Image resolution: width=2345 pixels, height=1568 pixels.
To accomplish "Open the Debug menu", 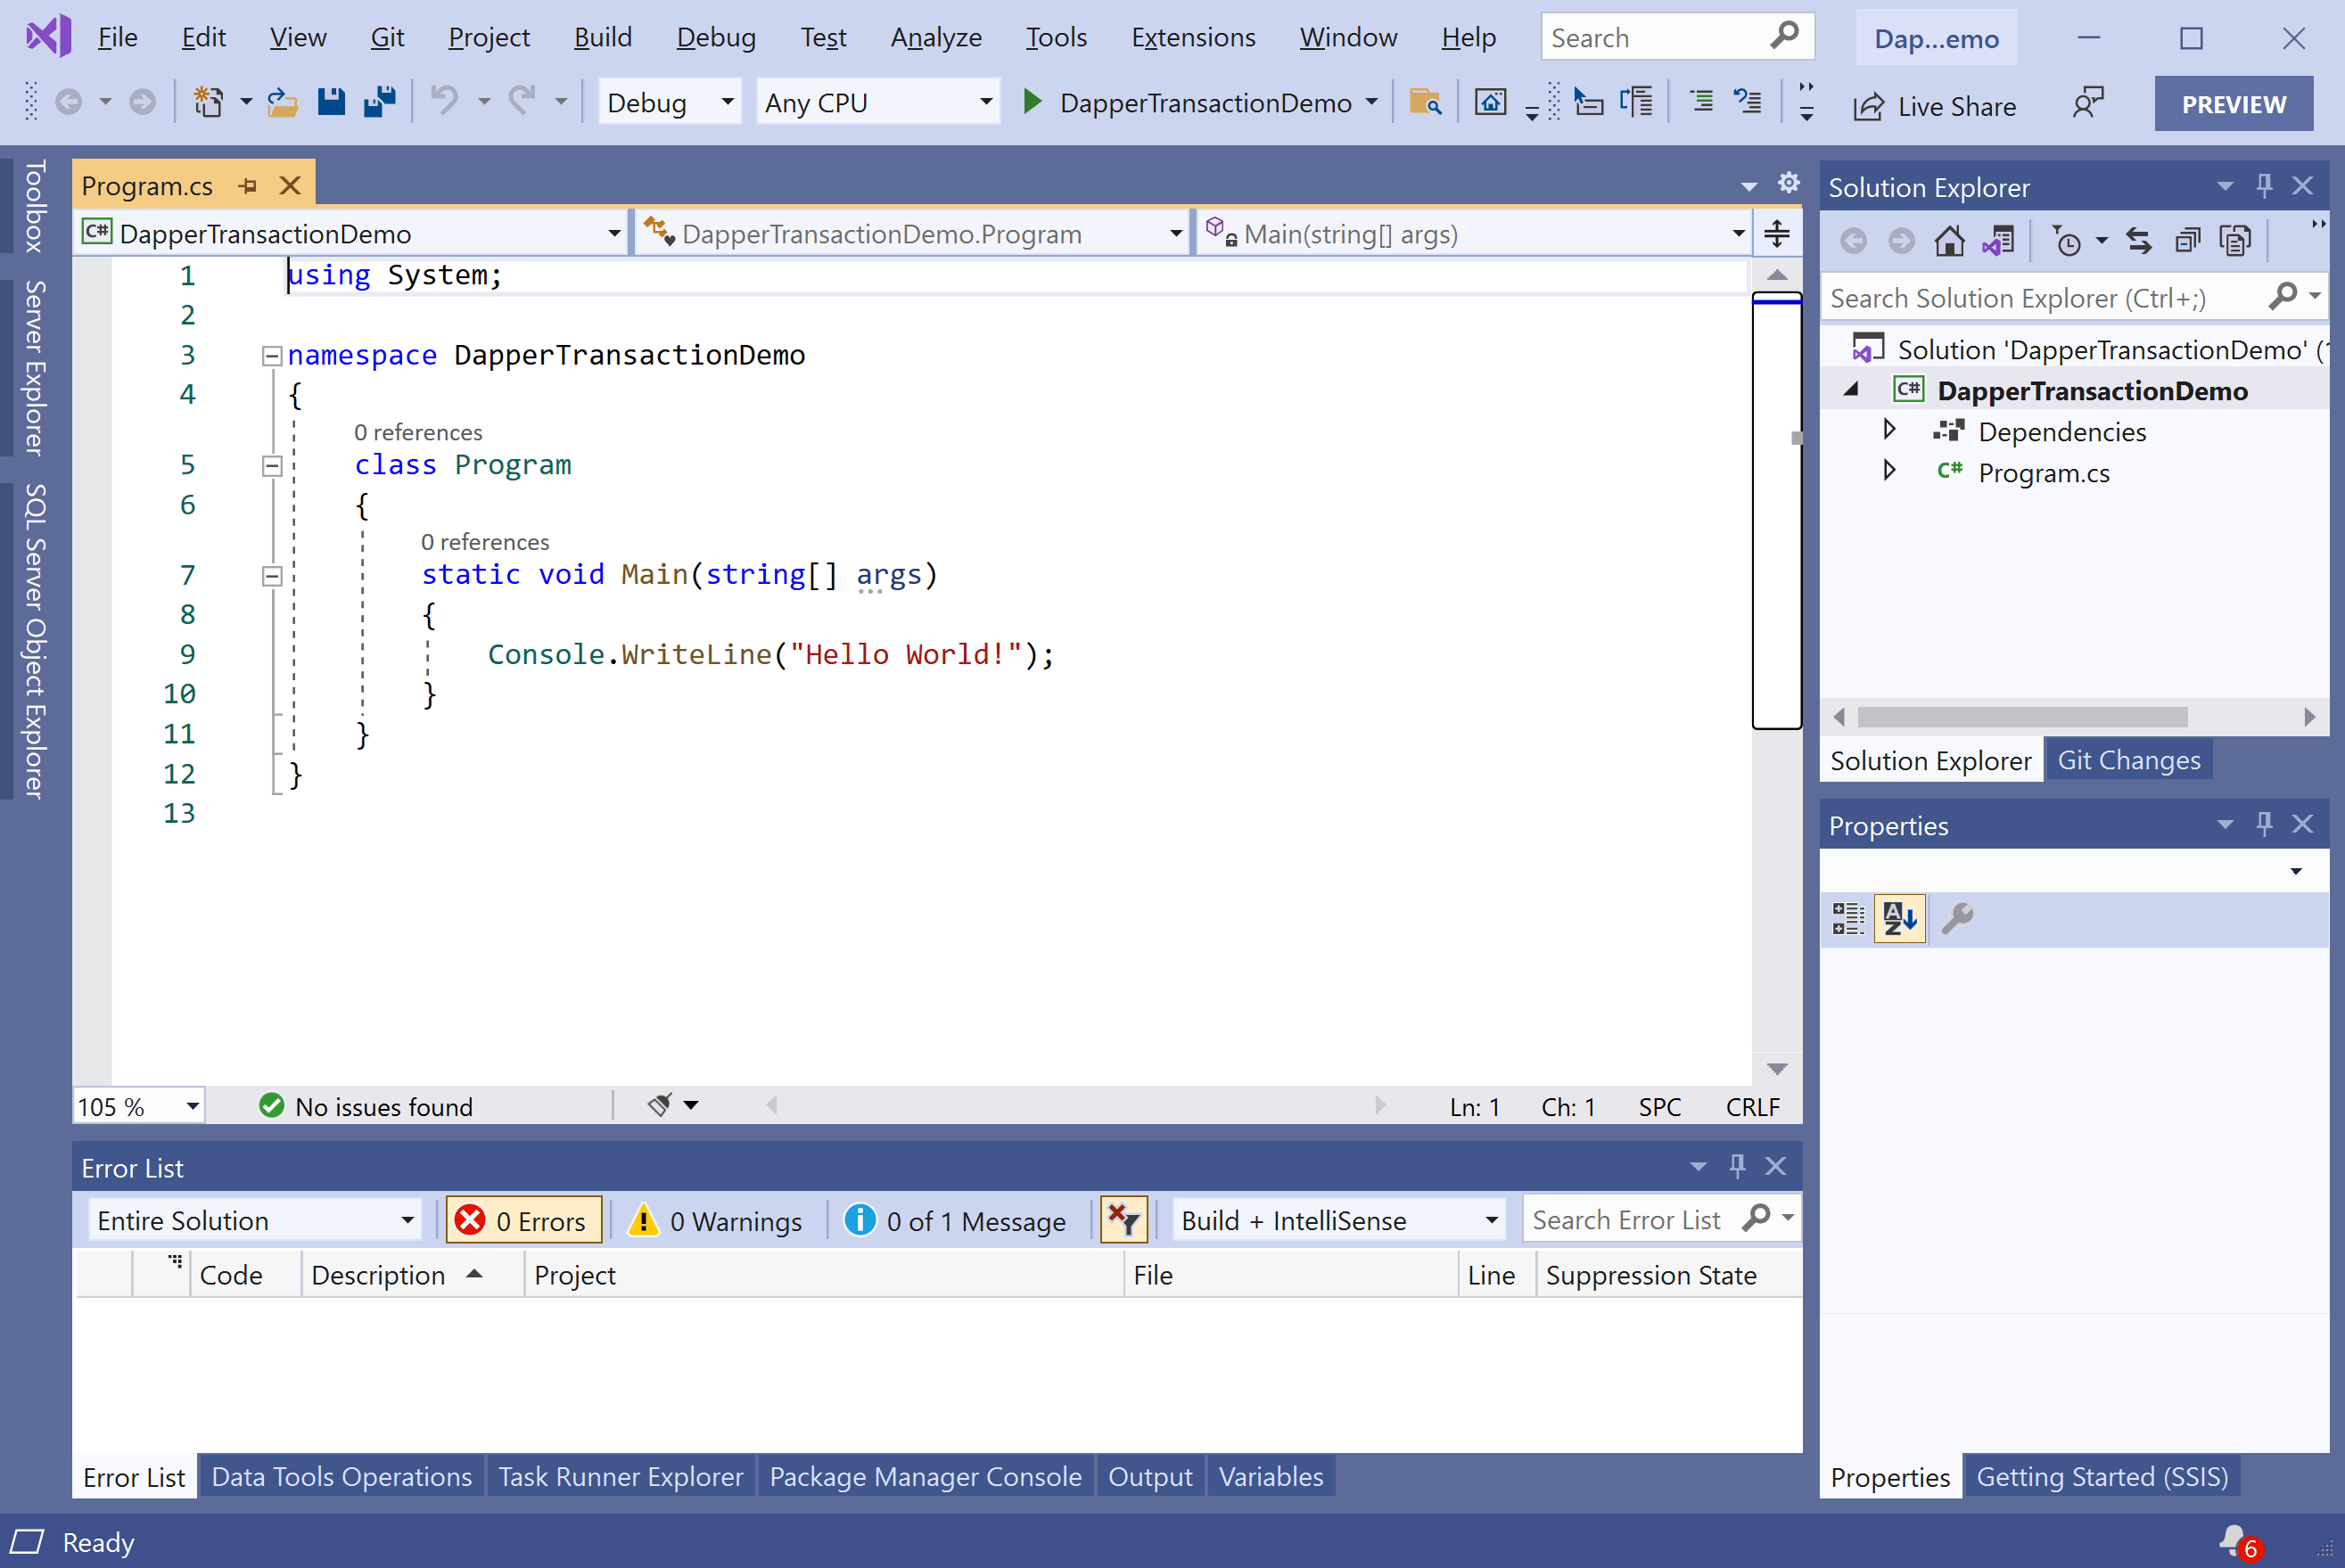I will (715, 37).
